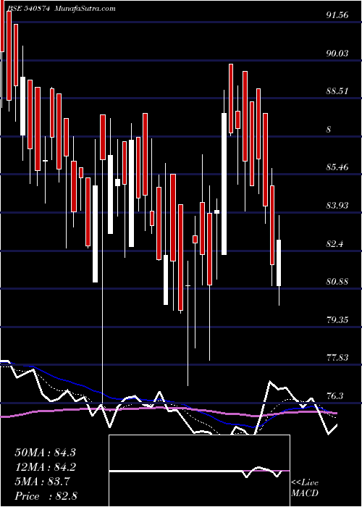Click the 79.35 price axis label
362x507 pixels.
click(x=337, y=320)
